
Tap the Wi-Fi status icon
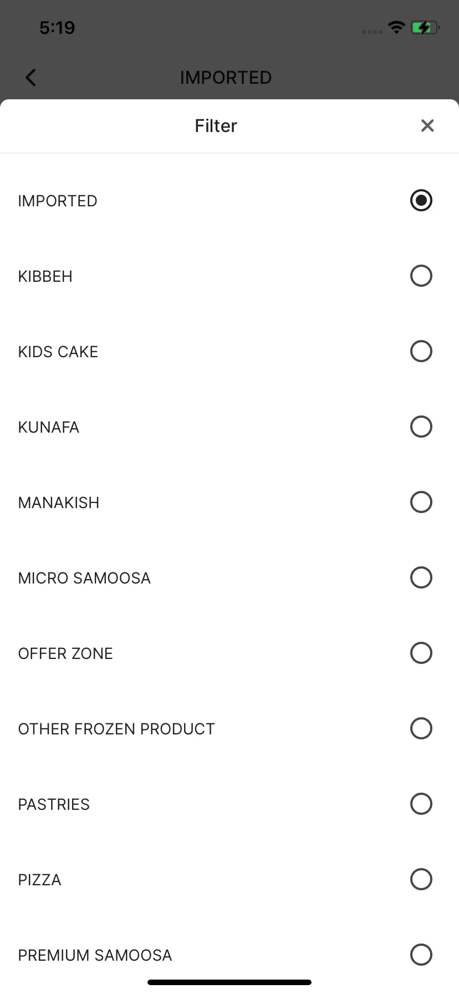click(396, 27)
